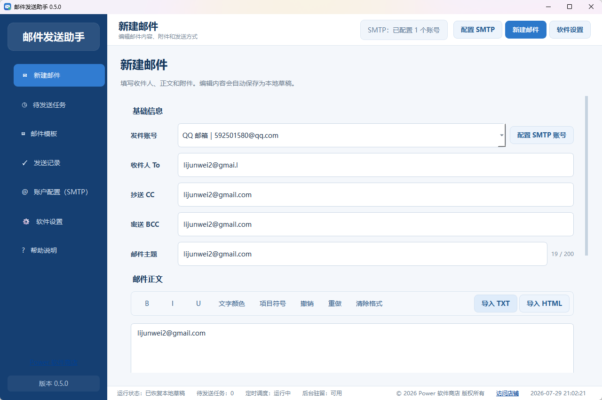
Task: View 发送记录 in the sidebar
Action: pyautogui.click(x=59, y=163)
